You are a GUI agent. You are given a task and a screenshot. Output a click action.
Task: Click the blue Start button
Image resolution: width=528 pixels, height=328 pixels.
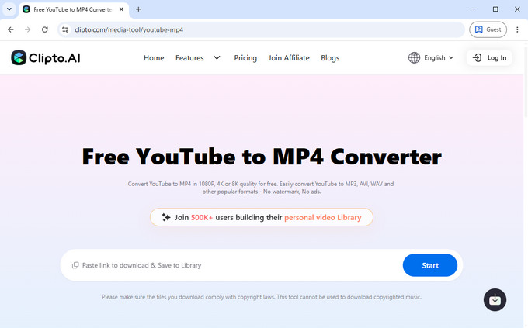430,265
